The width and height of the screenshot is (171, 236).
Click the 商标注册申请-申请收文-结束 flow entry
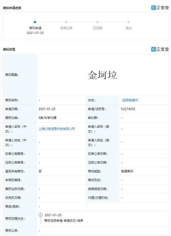coord(64,221)
